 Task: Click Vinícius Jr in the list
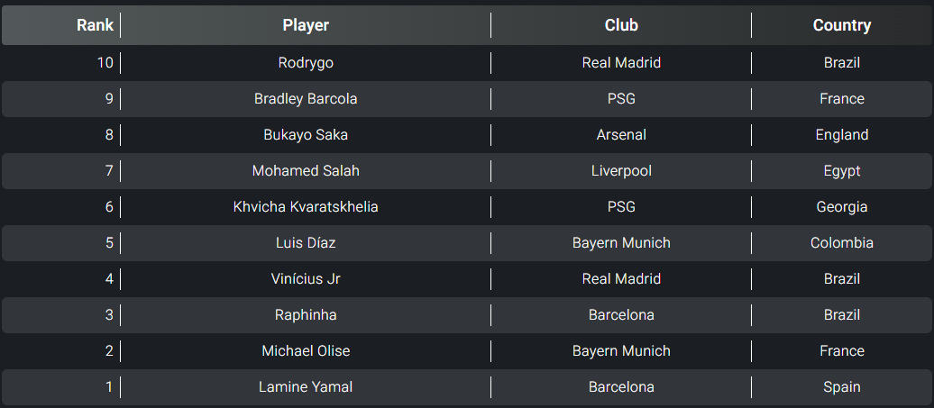pyautogui.click(x=306, y=279)
